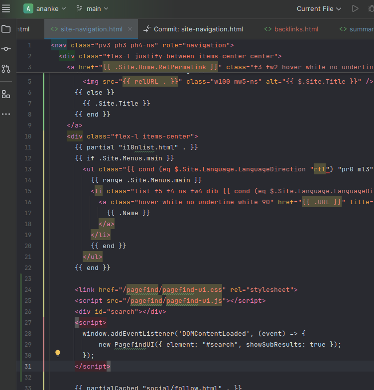Click the <nav tag on line 1
The image size is (374, 390).
pyautogui.click(x=59, y=45)
